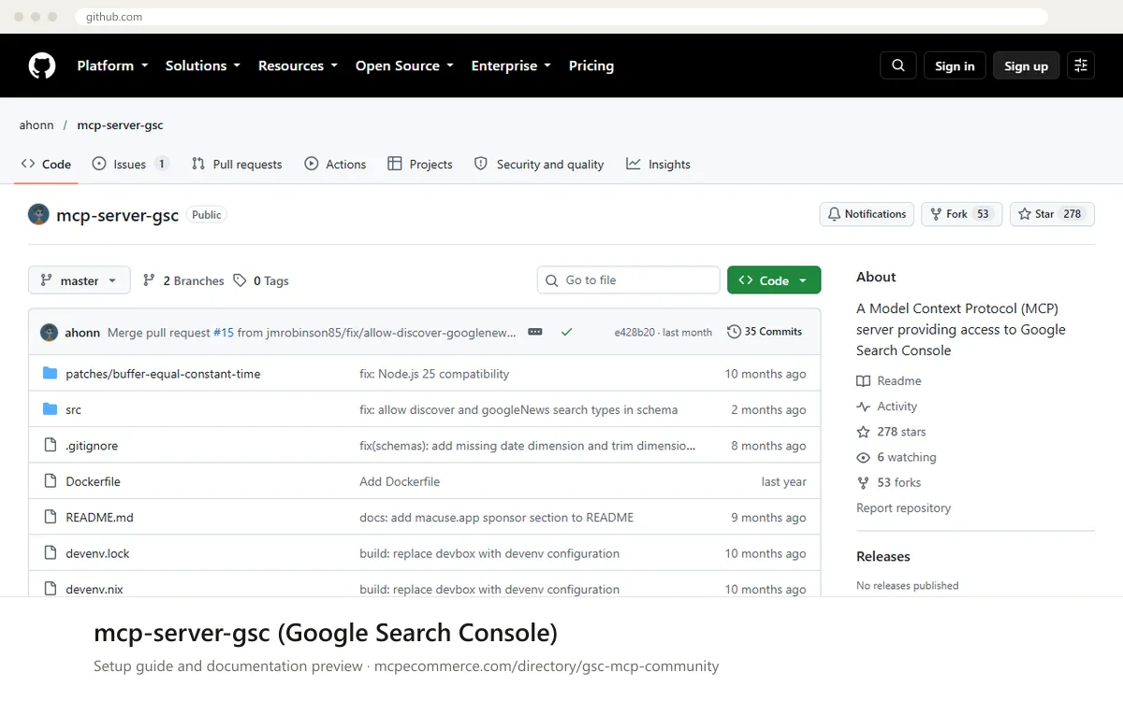The height and width of the screenshot is (701, 1123).
Task: Click the green commit status checkmark
Action: pos(566,332)
